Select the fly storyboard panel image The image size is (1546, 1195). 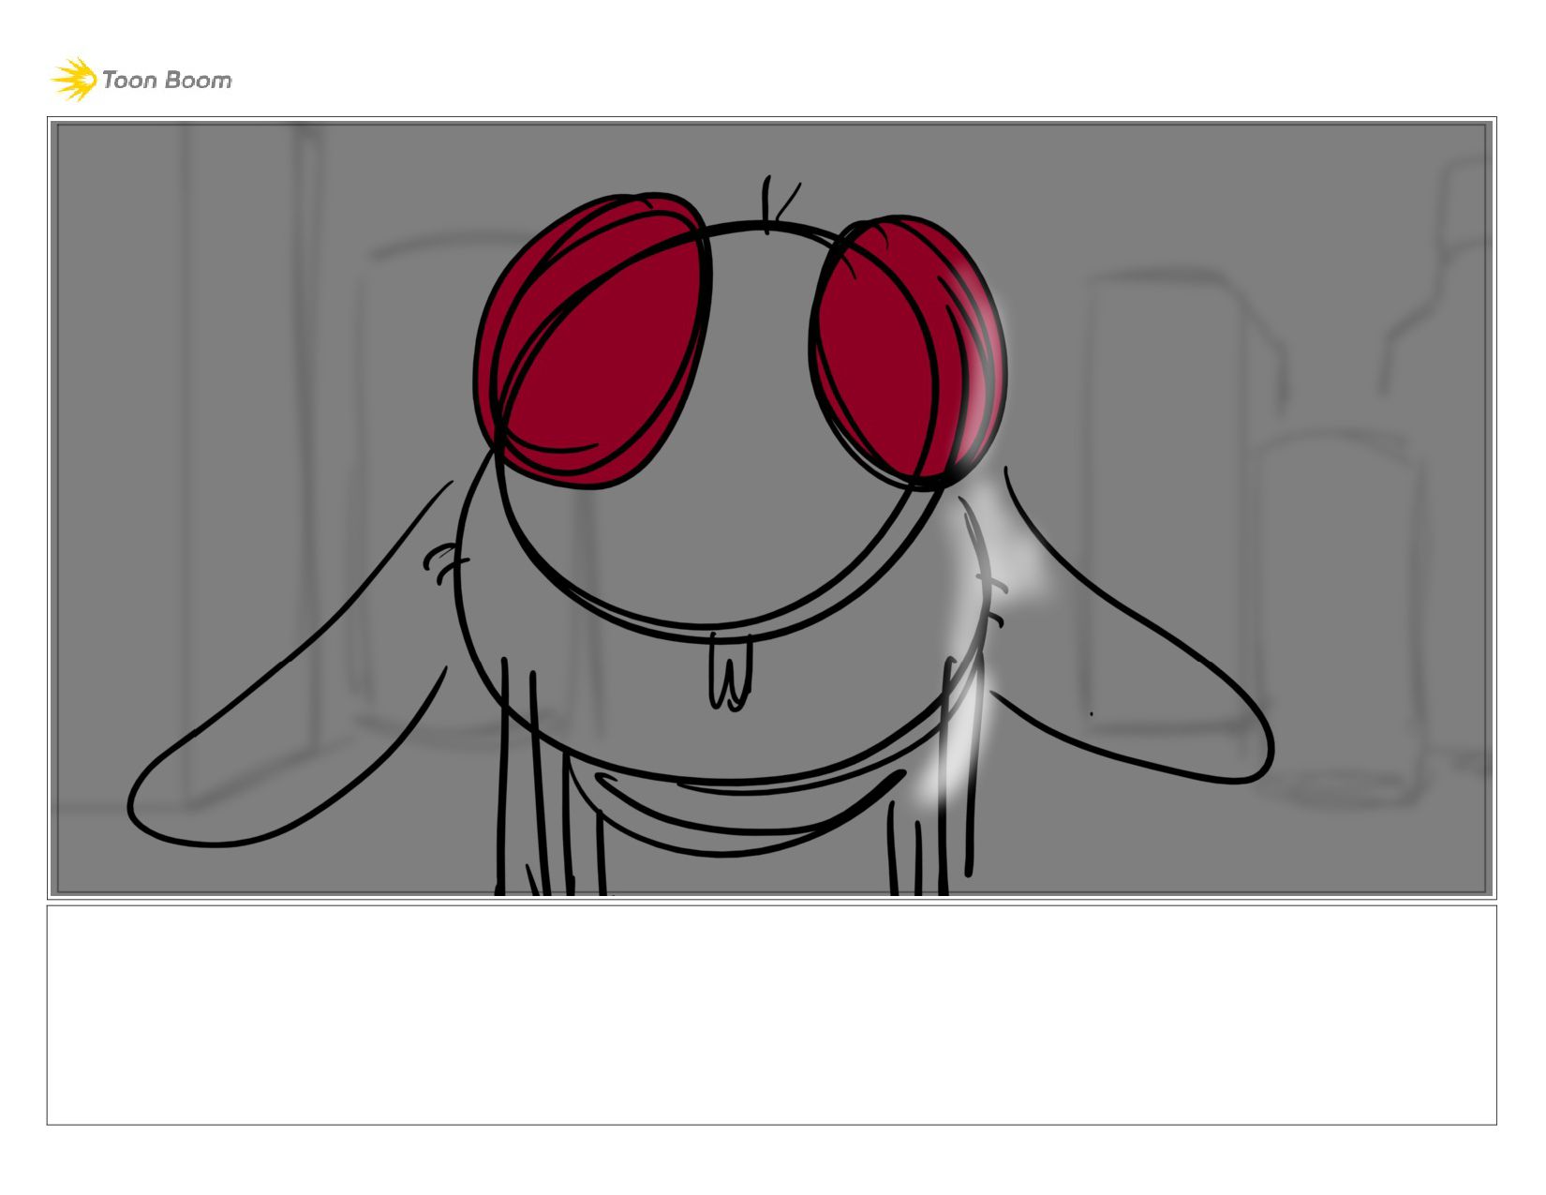point(772,508)
